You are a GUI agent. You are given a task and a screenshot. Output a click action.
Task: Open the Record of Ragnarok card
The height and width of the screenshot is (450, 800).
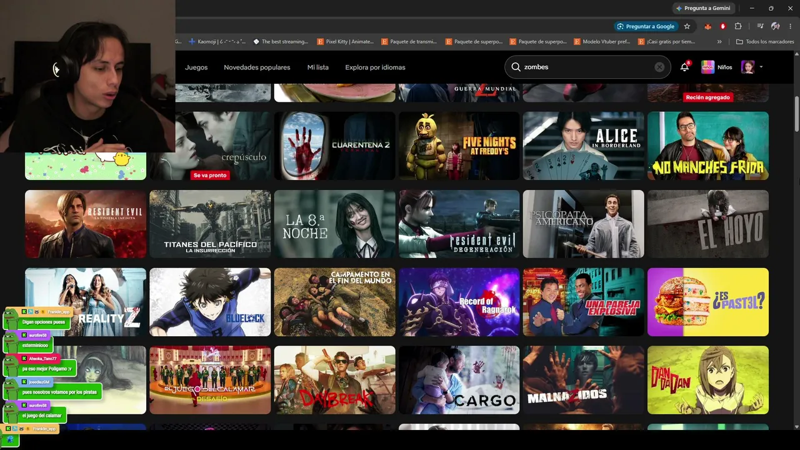point(459,302)
